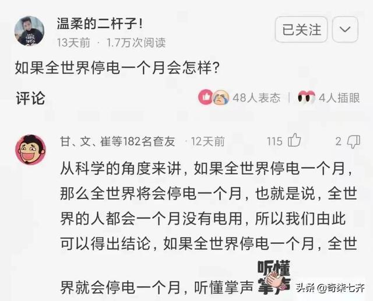
Task: Click the 头条 @奇柒七齐 watermark
Action: point(330,288)
